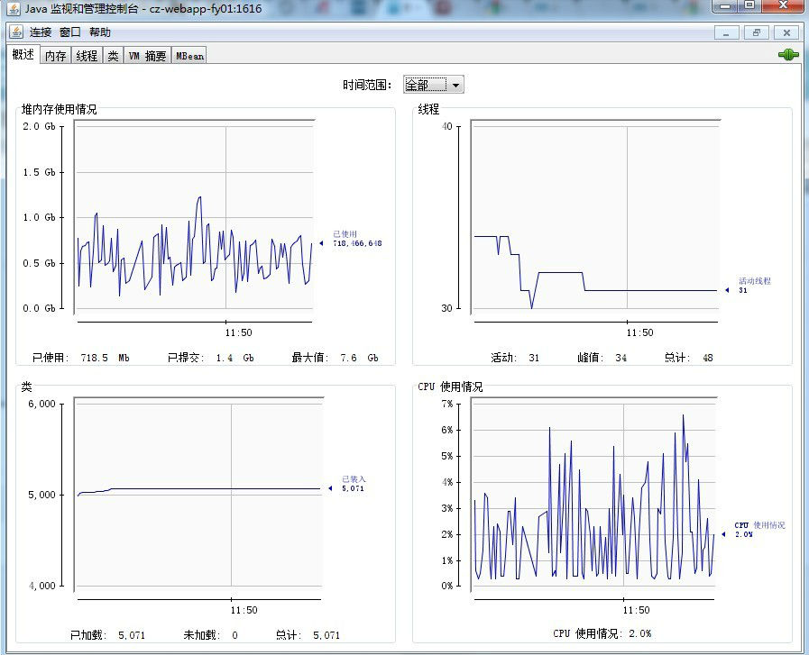Click the 总计: 5,071 value
This screenshot has height=655, width=809.
[x=308, y=635]
